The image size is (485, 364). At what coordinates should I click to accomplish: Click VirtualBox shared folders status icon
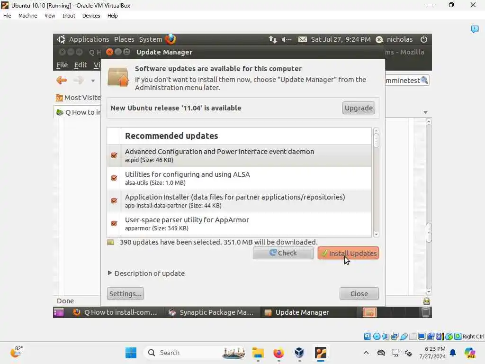[x=413, y=337]
